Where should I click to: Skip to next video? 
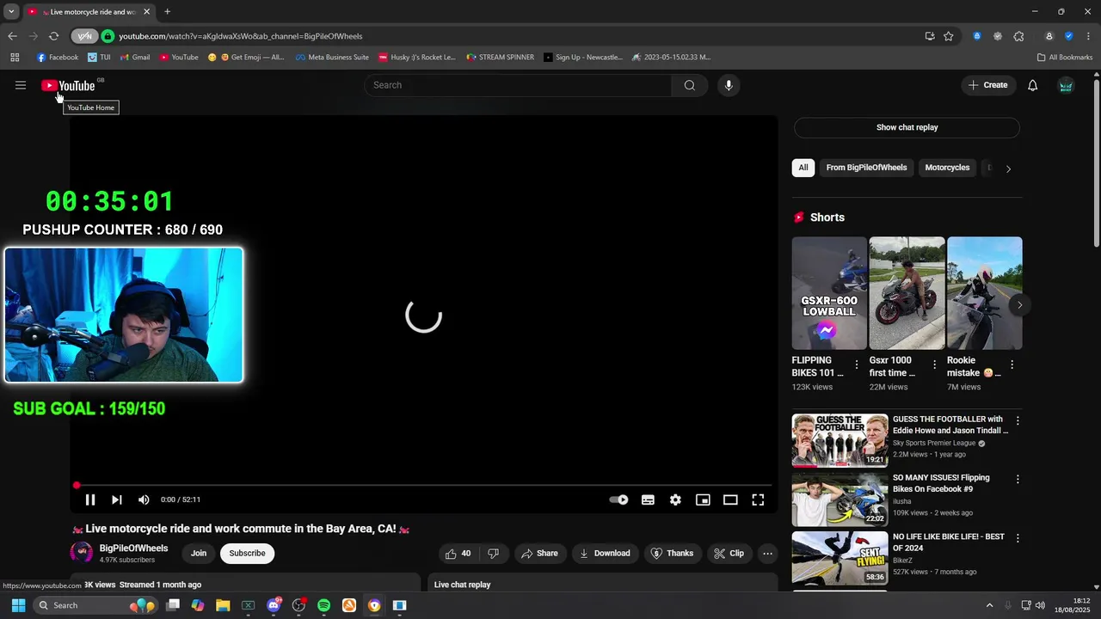[x=117, y=499]
